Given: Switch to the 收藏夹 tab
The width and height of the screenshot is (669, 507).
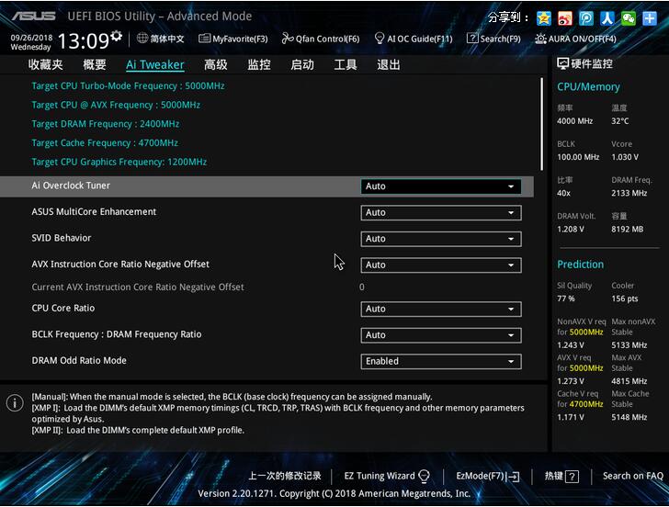Looking at the screenshot, I should click(46, 65).
